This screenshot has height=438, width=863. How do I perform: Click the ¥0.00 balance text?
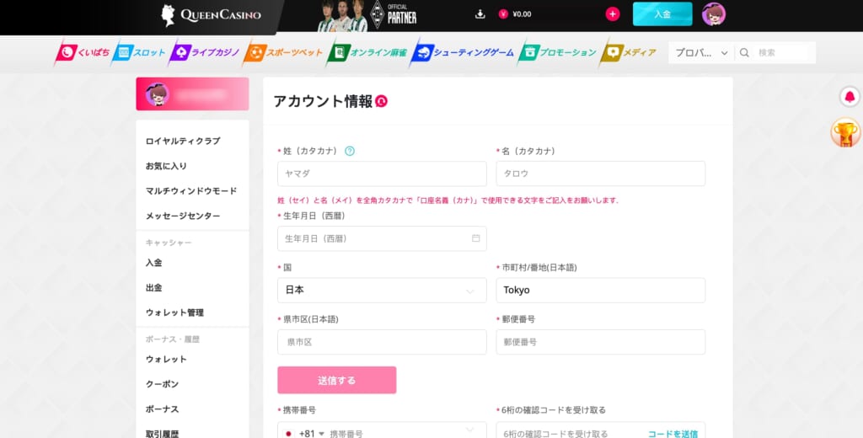coord(522,14)
